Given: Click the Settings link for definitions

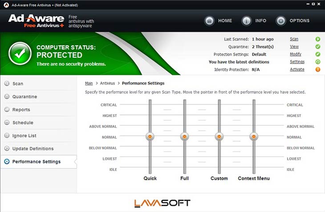Looking at the screenshot, I should (297, 62).
